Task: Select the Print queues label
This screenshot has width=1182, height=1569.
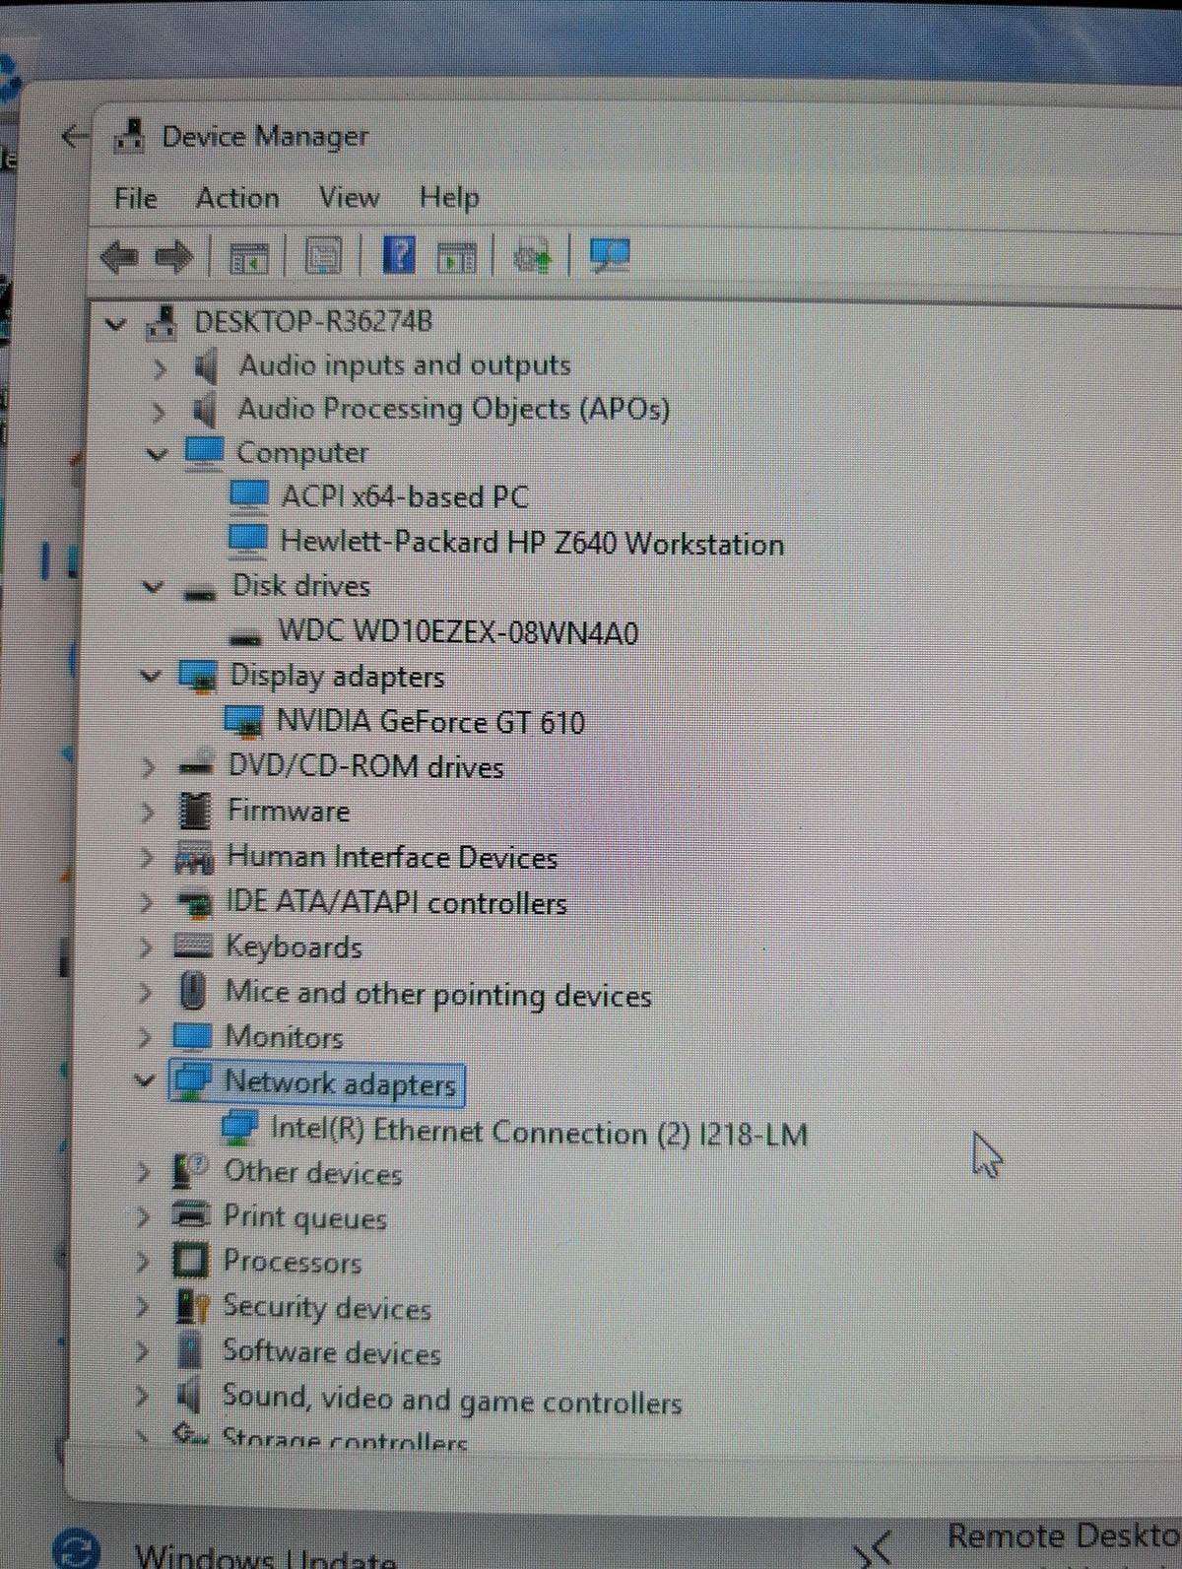Action: [x=304, y=1217]
